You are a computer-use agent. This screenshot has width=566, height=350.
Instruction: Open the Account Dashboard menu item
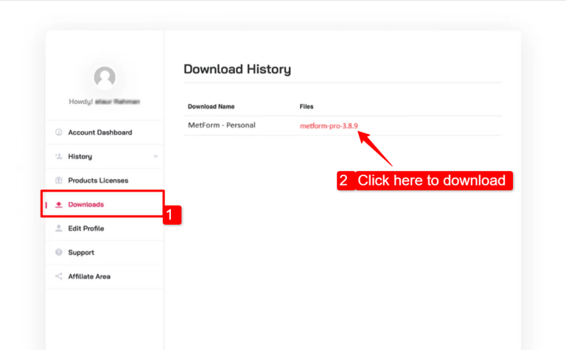[99, 133]
